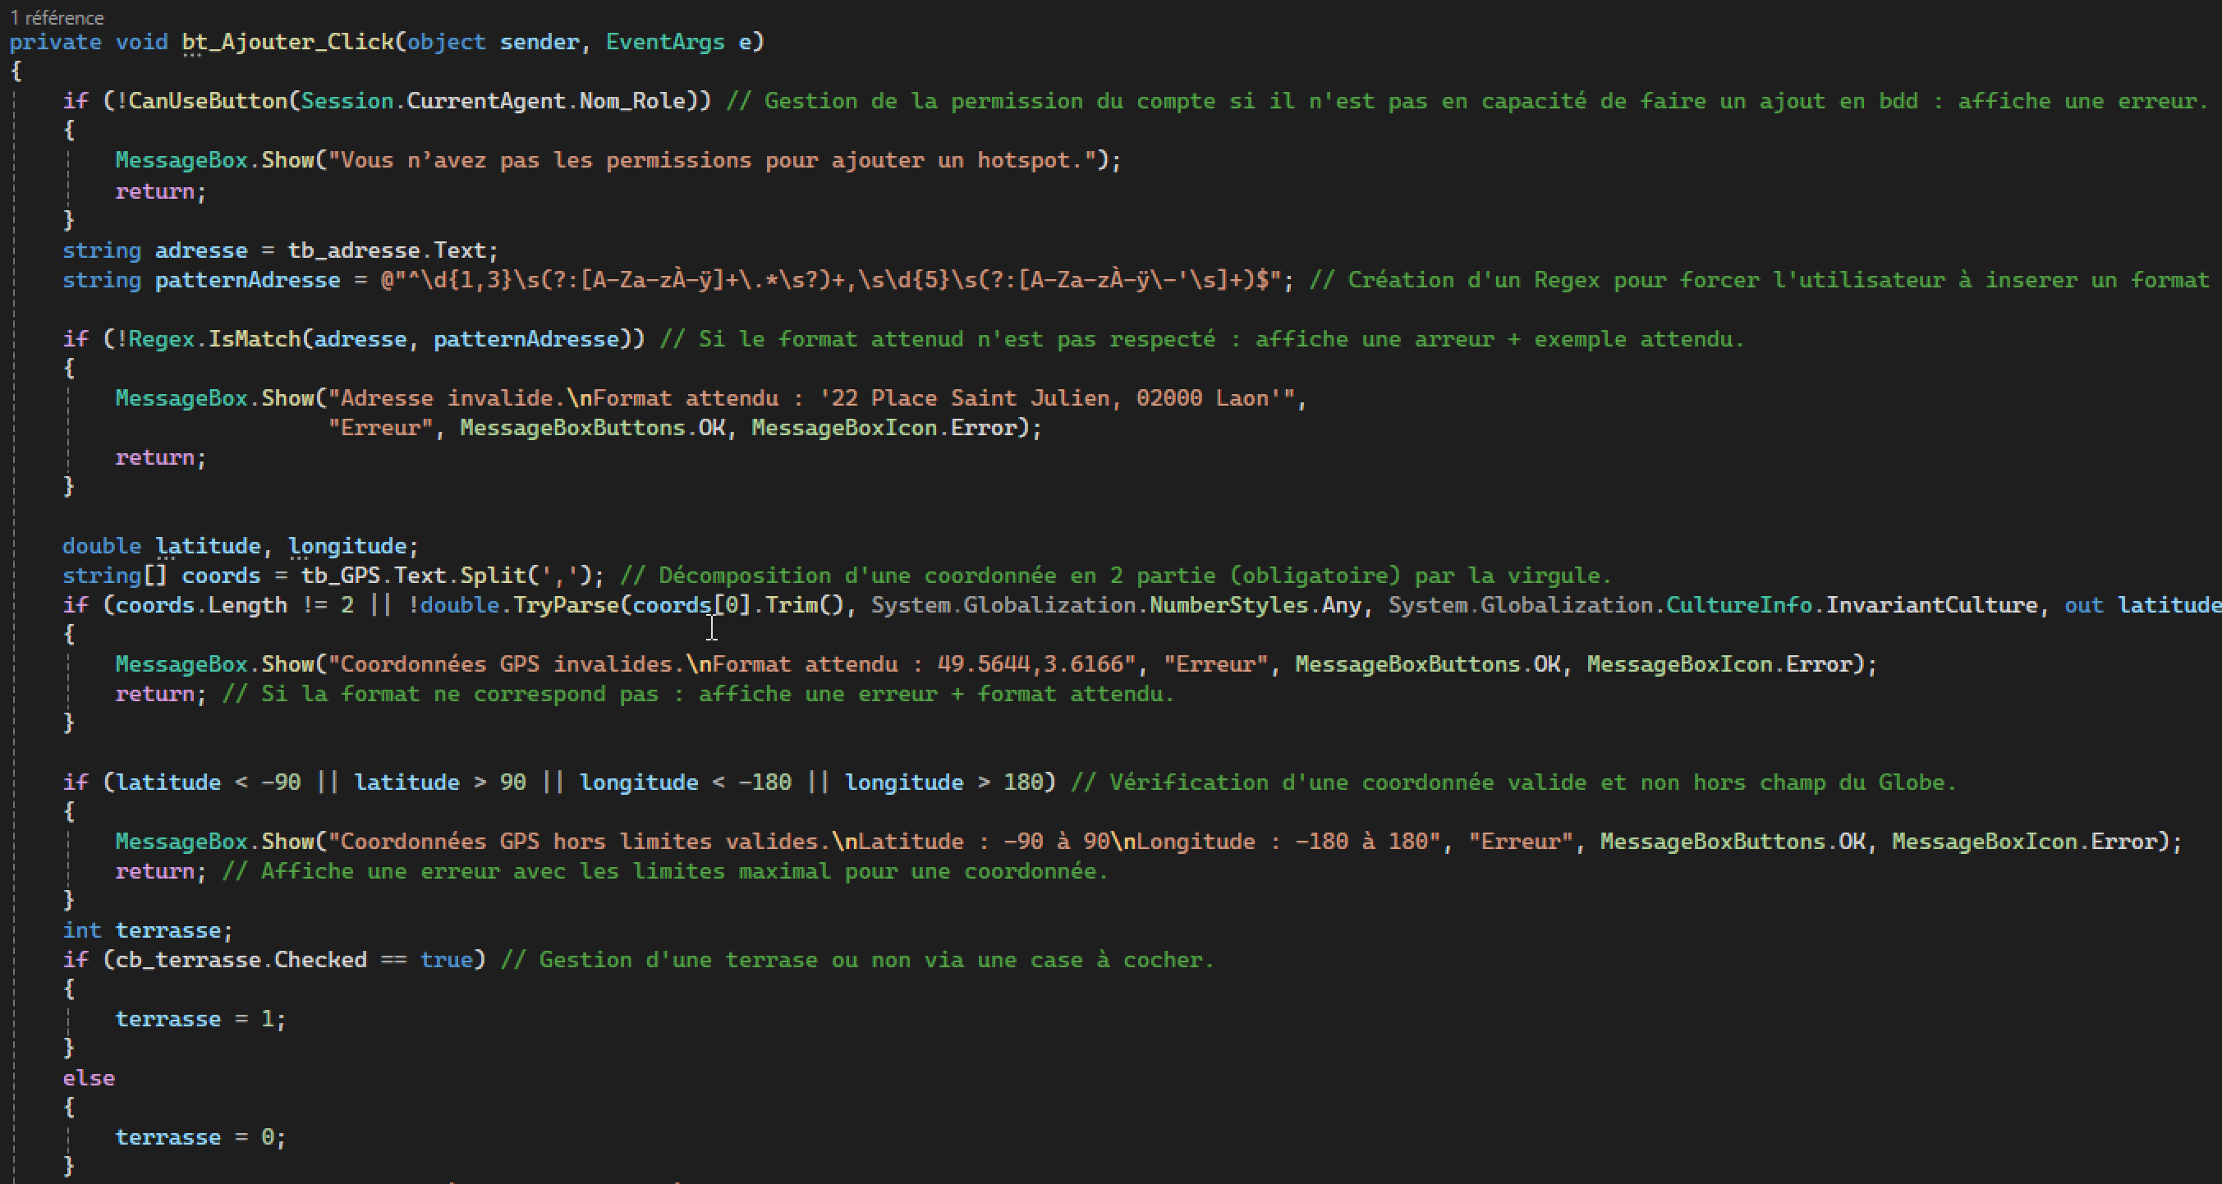
Task: Click MessageBoxIcon.Error in Adresse invalide call
Action: click(x=889, y=428)
